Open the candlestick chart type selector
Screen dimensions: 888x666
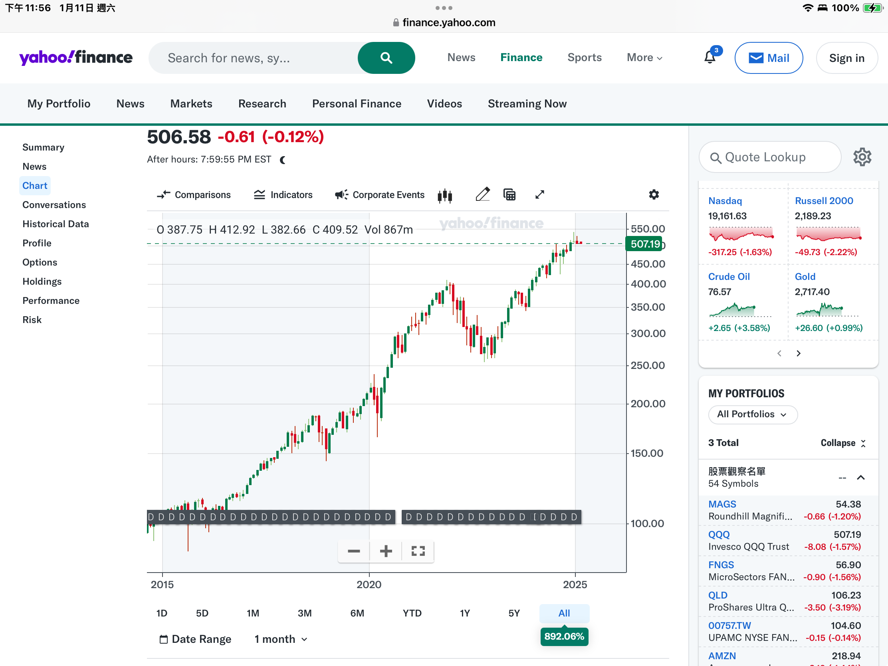point(445,195)
